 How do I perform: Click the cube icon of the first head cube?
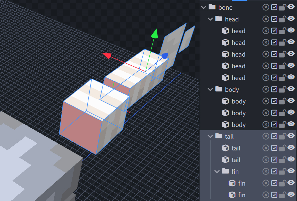225,31
